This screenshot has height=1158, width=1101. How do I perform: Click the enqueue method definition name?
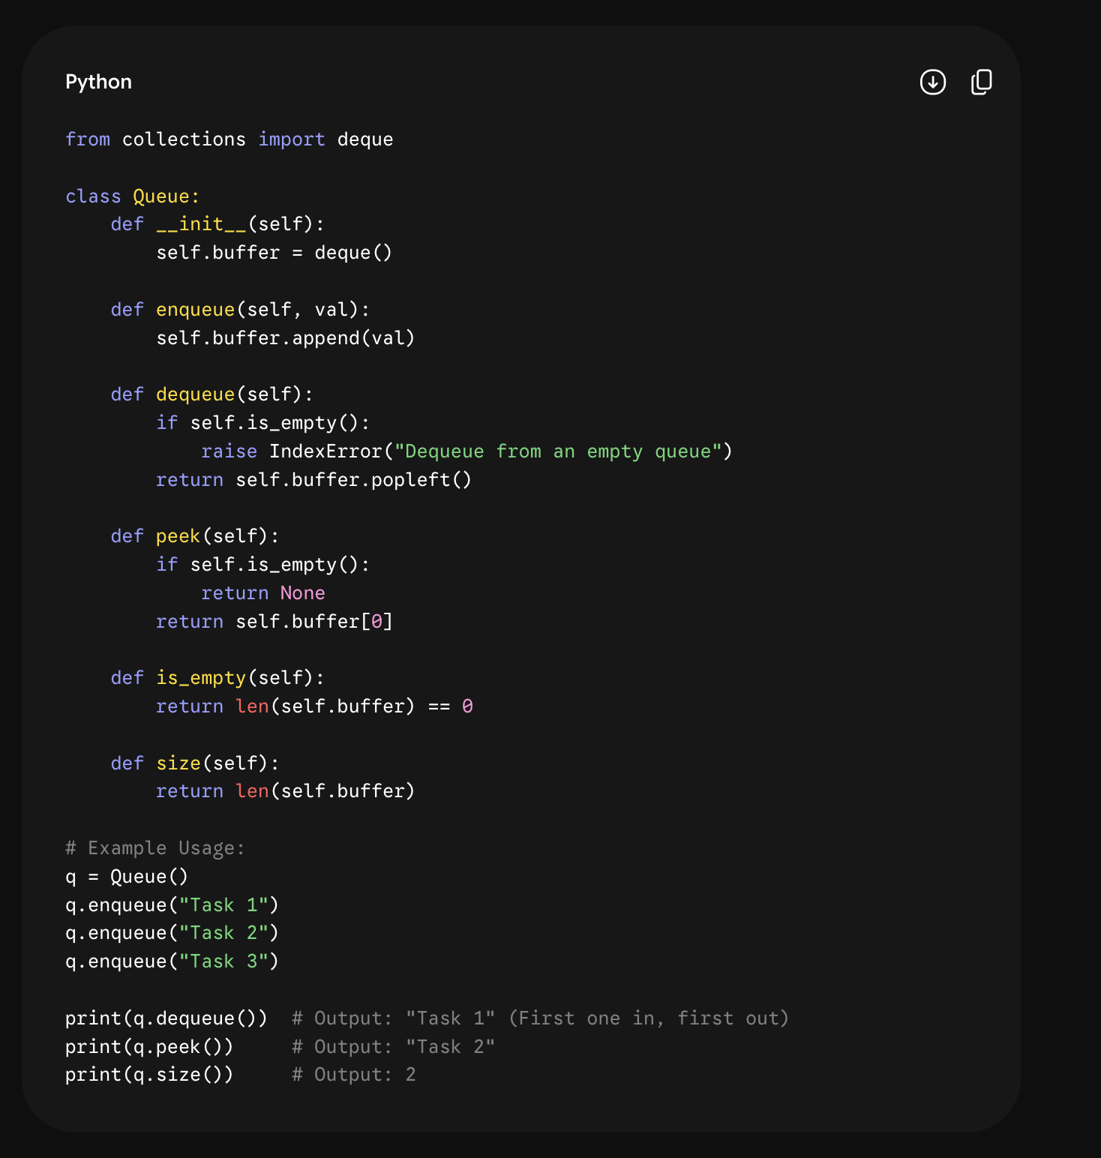point(196,310)
